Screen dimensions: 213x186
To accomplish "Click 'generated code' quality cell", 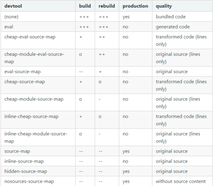I will click(x=173, y=27).
